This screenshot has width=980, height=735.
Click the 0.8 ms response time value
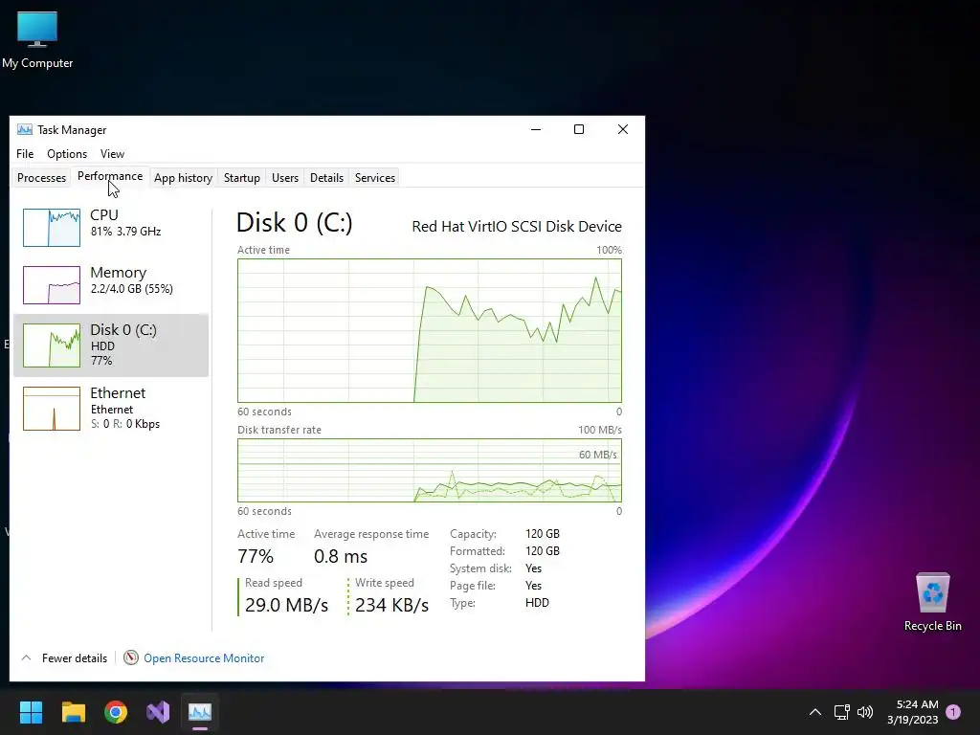[341, 556]
